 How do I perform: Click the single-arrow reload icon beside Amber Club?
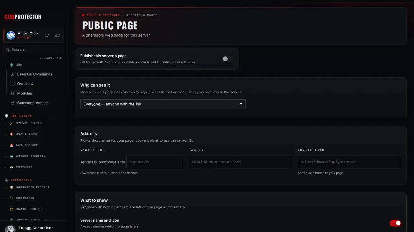click(x=47, y=35)
